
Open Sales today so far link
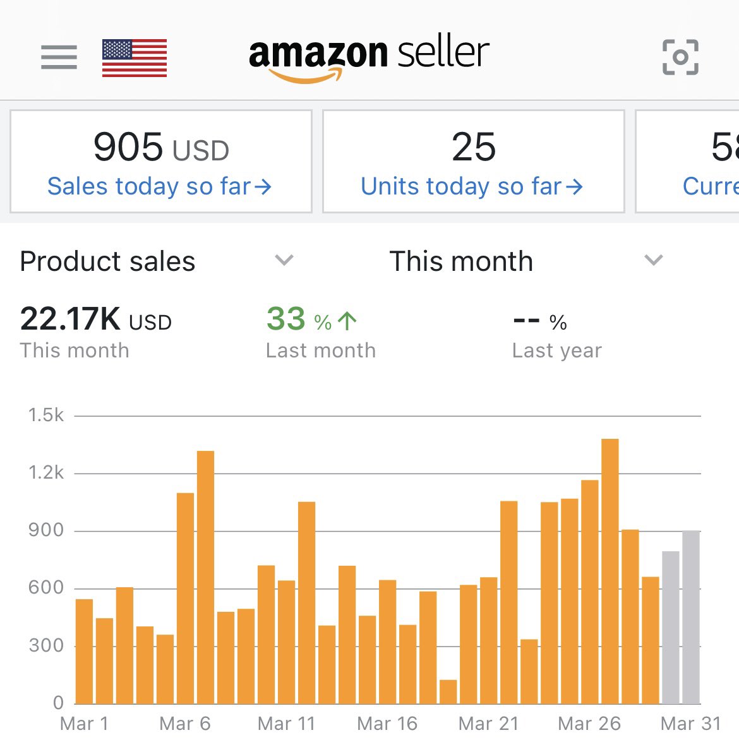[x=160, y=186]
